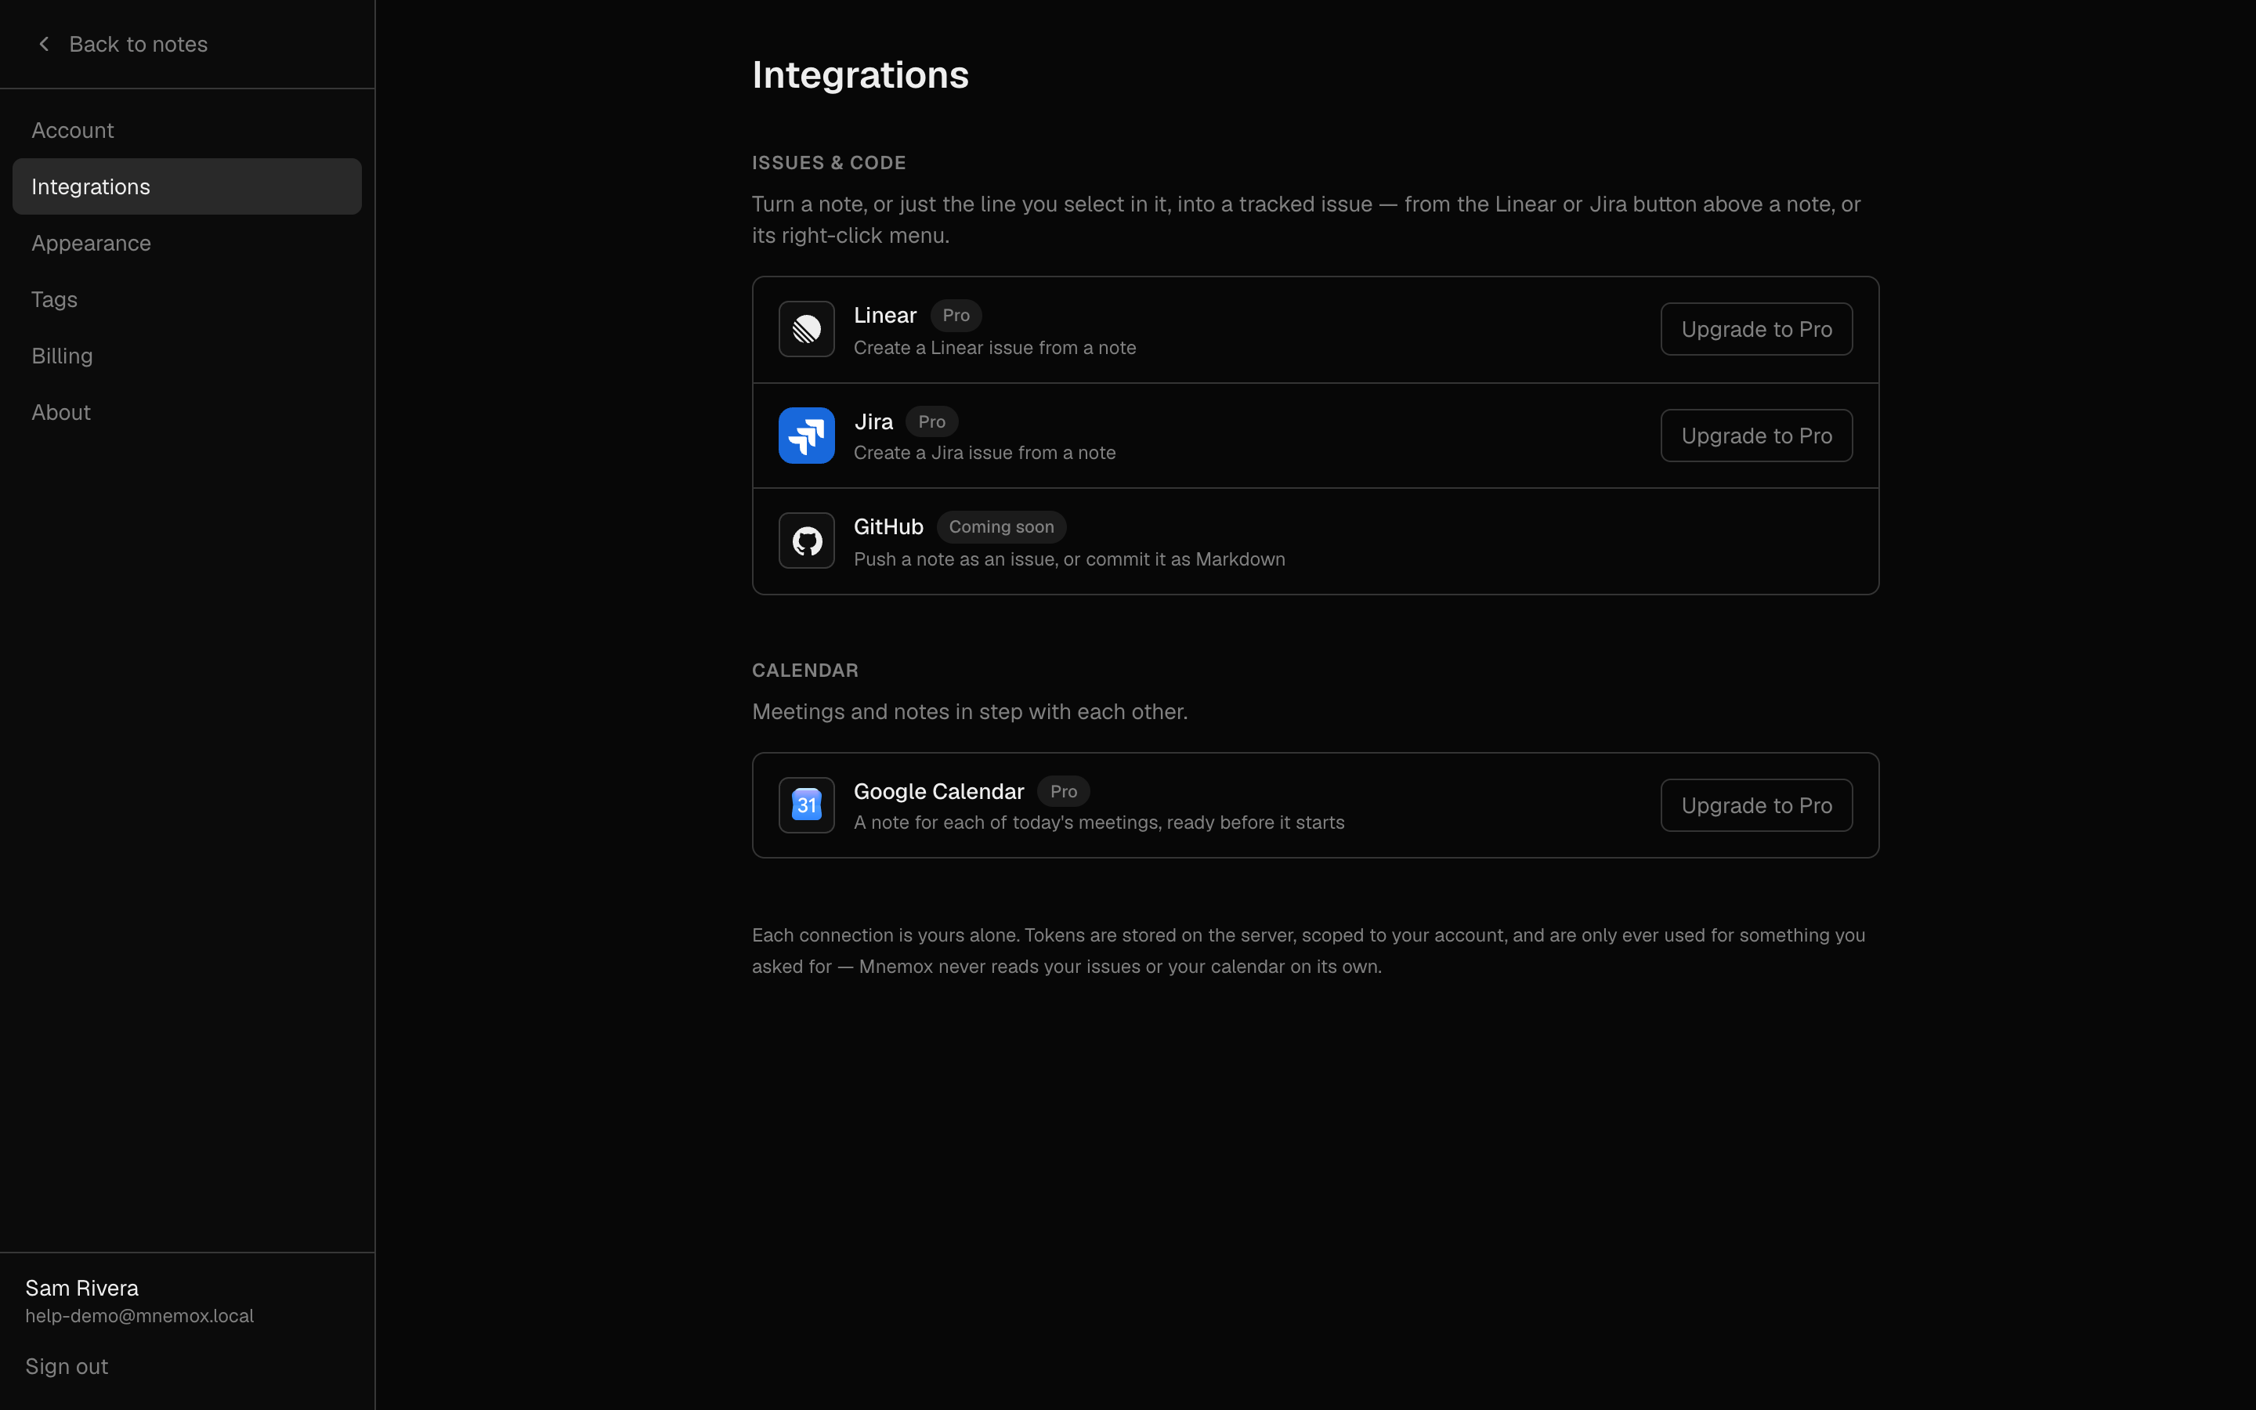Sign out of the account
Viewport: 2256px width, 1410px height.
pos(66,1366)
